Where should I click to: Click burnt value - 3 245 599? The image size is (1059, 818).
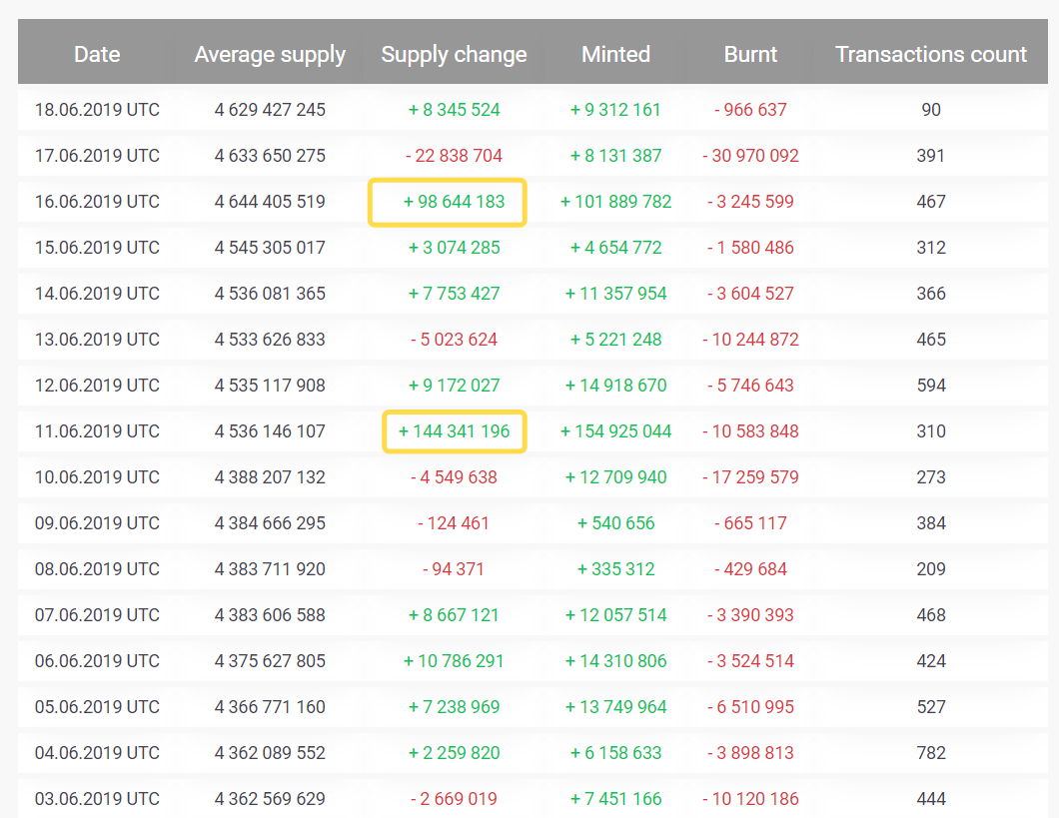[750, 201]
